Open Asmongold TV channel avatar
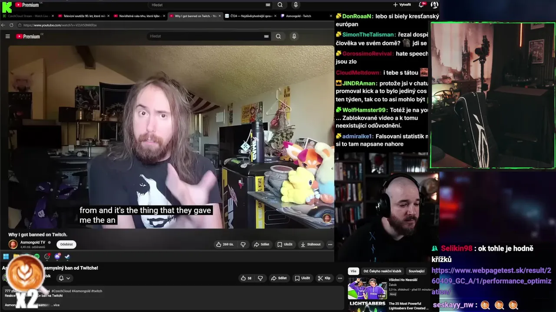 [13, 244]
